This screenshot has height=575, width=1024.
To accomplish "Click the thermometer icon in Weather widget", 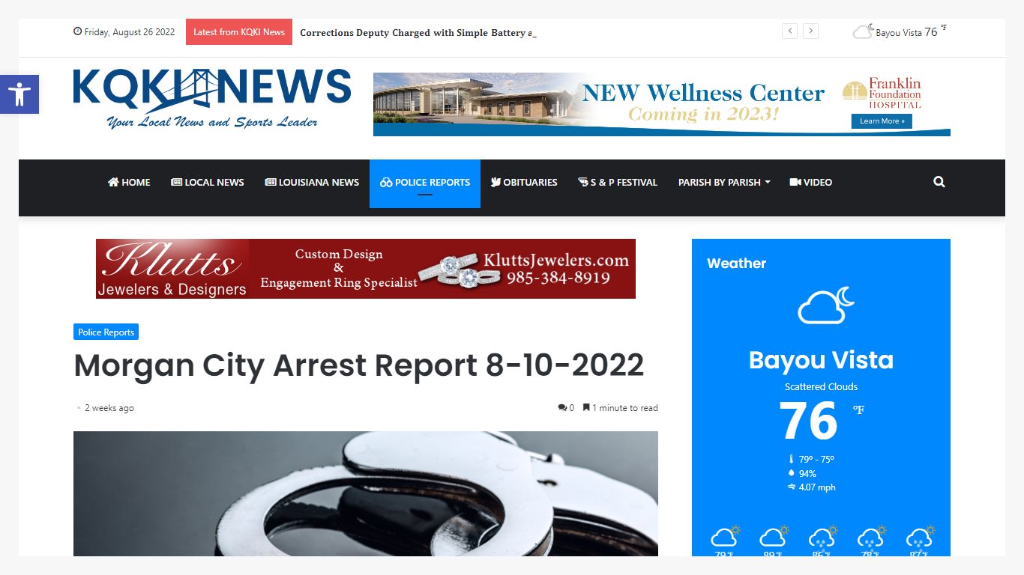I will coord(791,460).
